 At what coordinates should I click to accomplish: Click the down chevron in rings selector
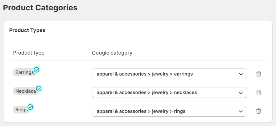pyautogui.click(x=241, y=111)
